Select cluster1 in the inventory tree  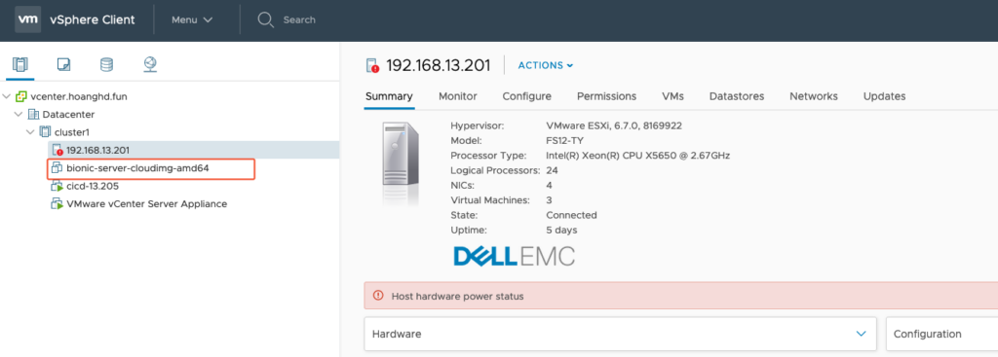point(72,132)
